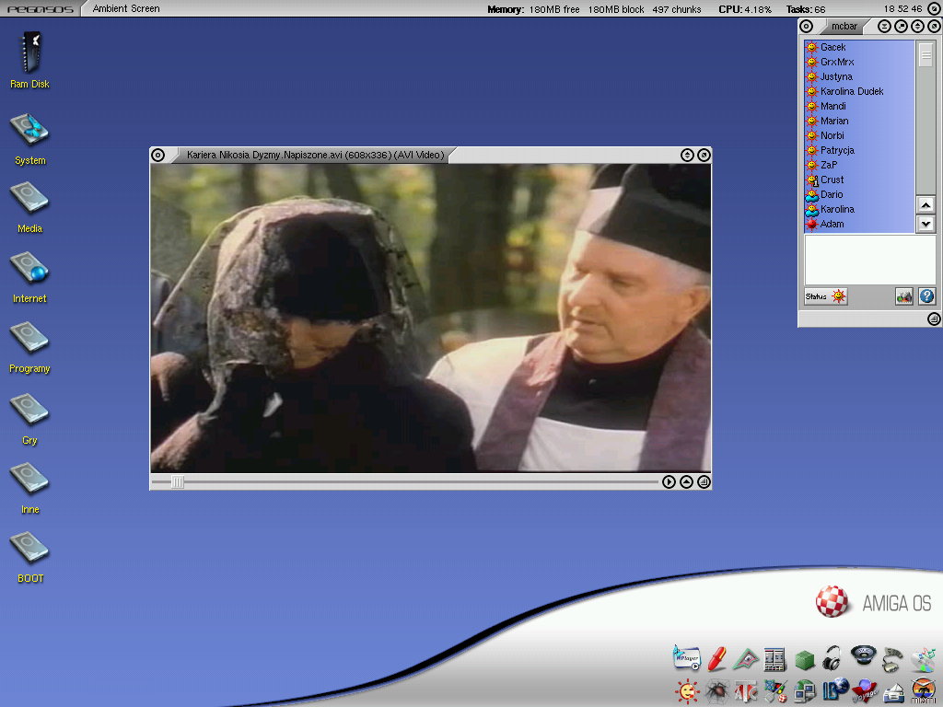
Task: Click the Pegasos logo in top bar
Action: (41, 9)
